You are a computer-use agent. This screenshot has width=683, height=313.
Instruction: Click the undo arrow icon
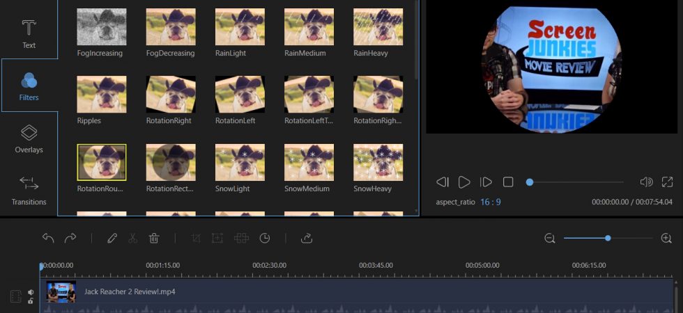tap(48, 238)
